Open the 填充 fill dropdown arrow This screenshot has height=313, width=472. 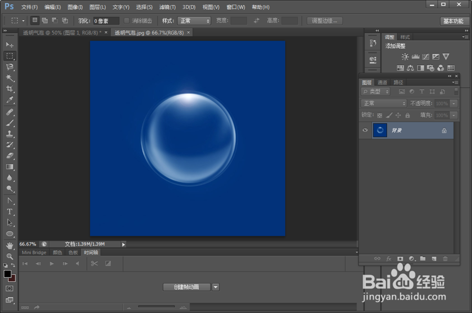tap(454, 115)
